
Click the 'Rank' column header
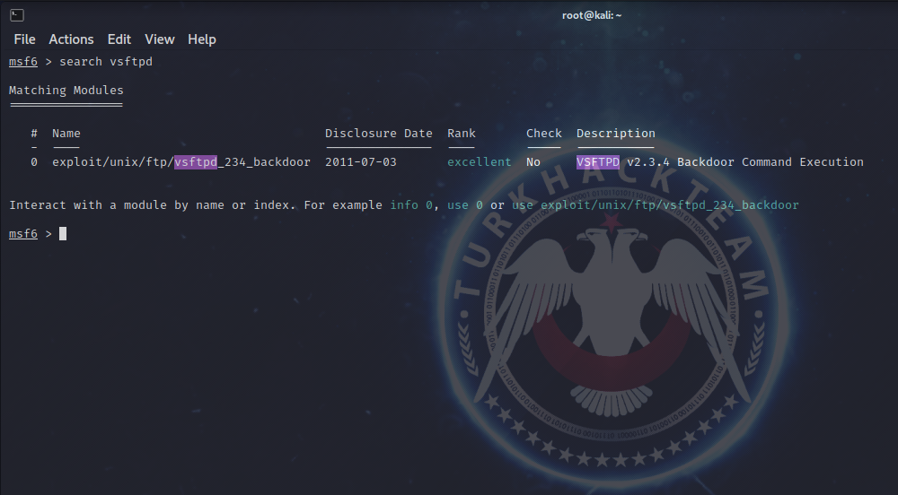pyautogui.click(x=461, y=134)
